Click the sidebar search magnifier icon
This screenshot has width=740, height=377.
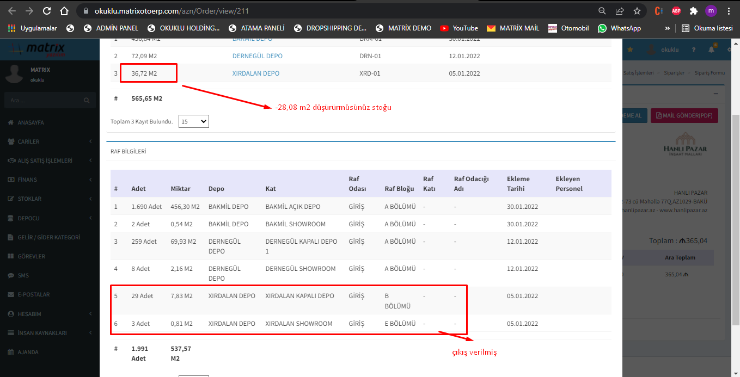click(x=87, y=101)
